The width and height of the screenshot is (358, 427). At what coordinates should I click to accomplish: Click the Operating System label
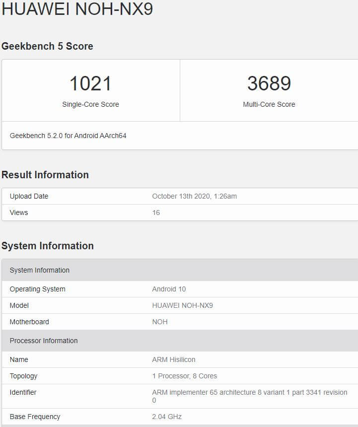point(38,289)
